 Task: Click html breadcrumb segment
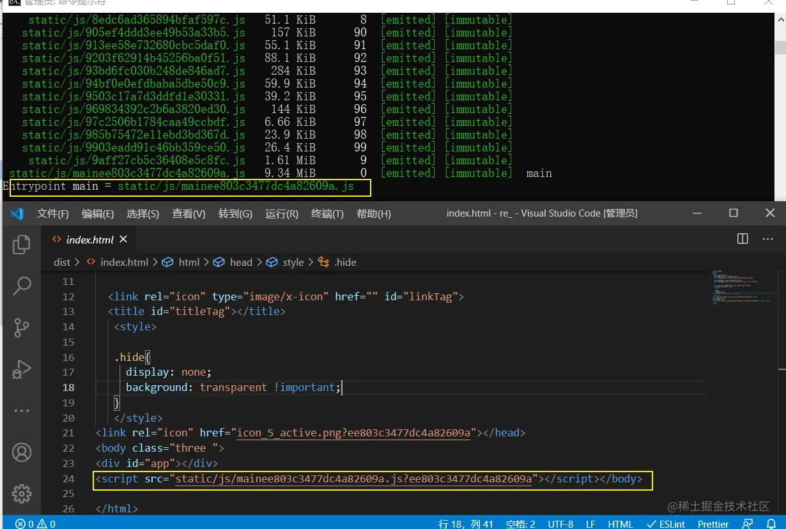189,262
